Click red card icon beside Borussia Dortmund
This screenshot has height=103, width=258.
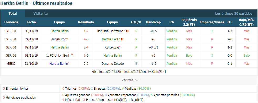127,31
